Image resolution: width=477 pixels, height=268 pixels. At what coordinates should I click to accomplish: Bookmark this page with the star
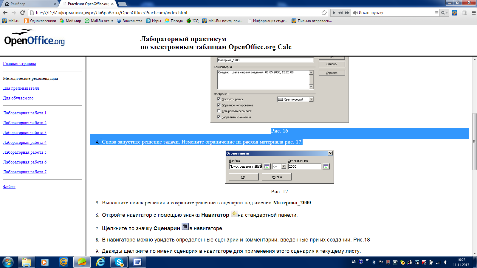(324, 13)
